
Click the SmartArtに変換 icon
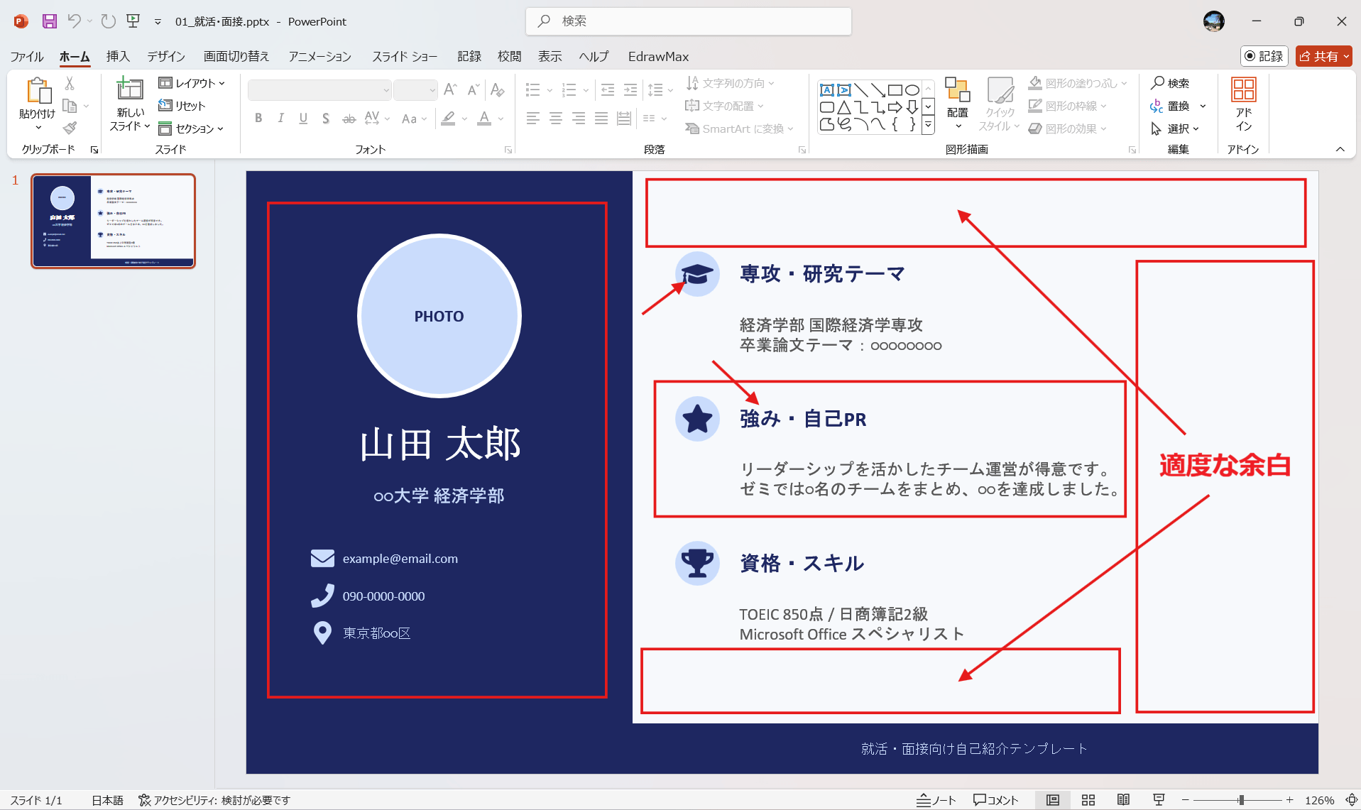pyautogui.click(x=692, y=128)
